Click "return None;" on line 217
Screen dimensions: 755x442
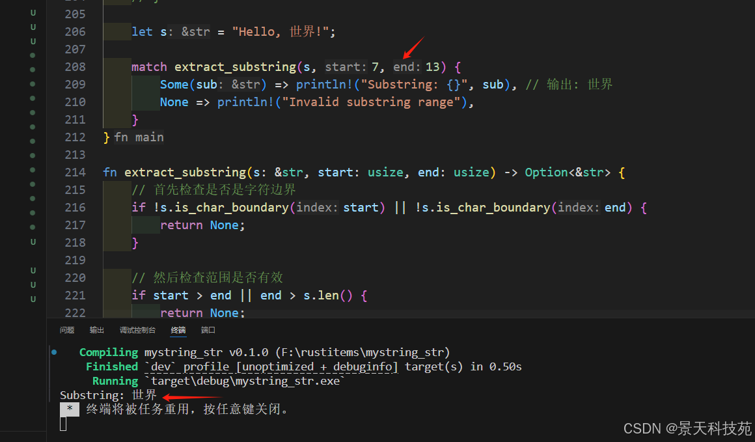202,225
